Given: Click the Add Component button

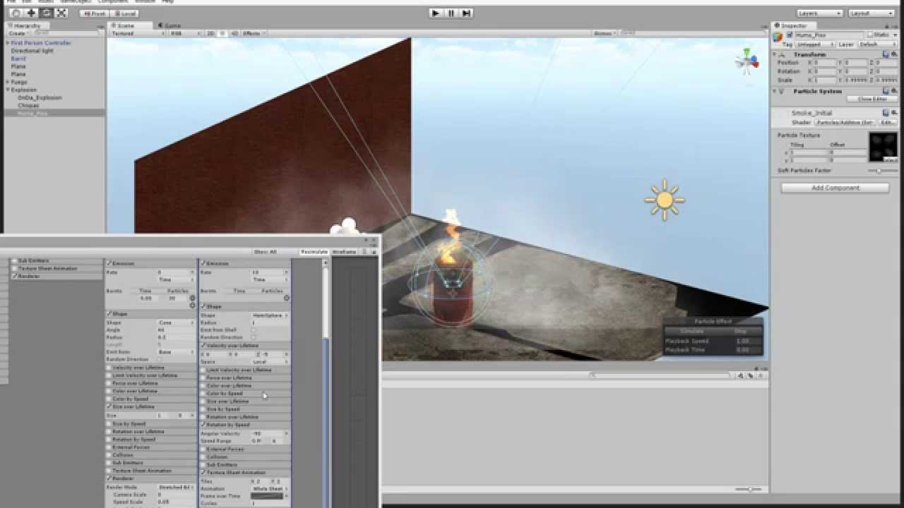Looking at the screenshot, I should (x=835, y=188).
